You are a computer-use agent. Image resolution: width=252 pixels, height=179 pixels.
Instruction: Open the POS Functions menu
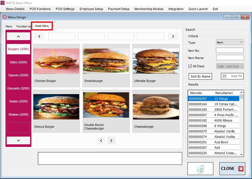click(x=40, y=9)
